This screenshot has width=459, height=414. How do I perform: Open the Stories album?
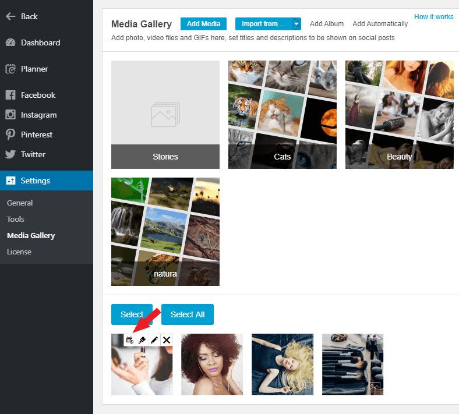click(165, 115)
